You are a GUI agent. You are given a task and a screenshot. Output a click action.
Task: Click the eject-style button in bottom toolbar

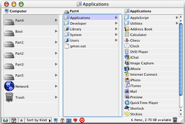click(21, 120)
